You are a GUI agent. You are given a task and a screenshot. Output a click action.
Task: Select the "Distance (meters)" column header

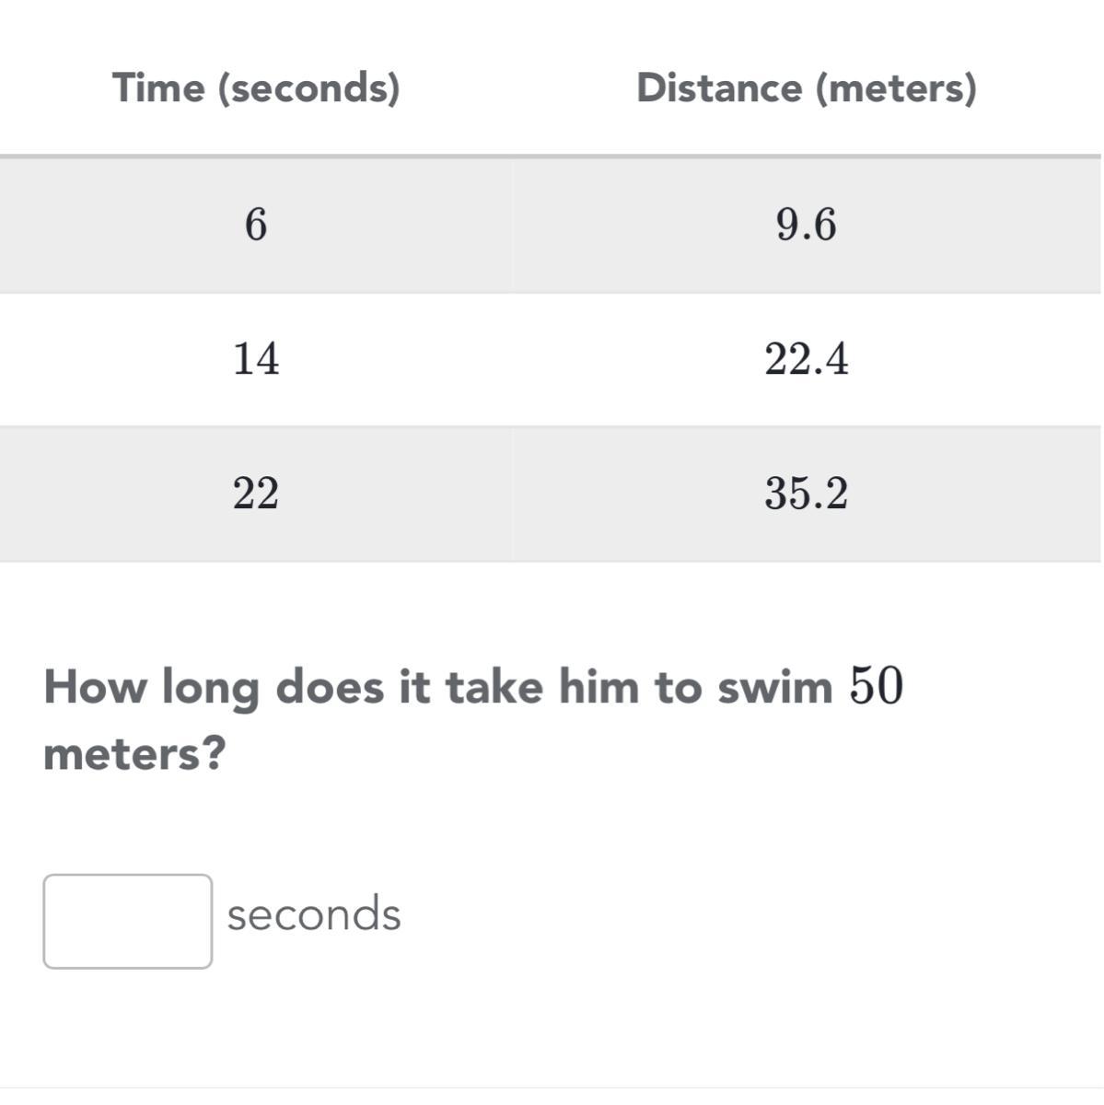point(806,88)
